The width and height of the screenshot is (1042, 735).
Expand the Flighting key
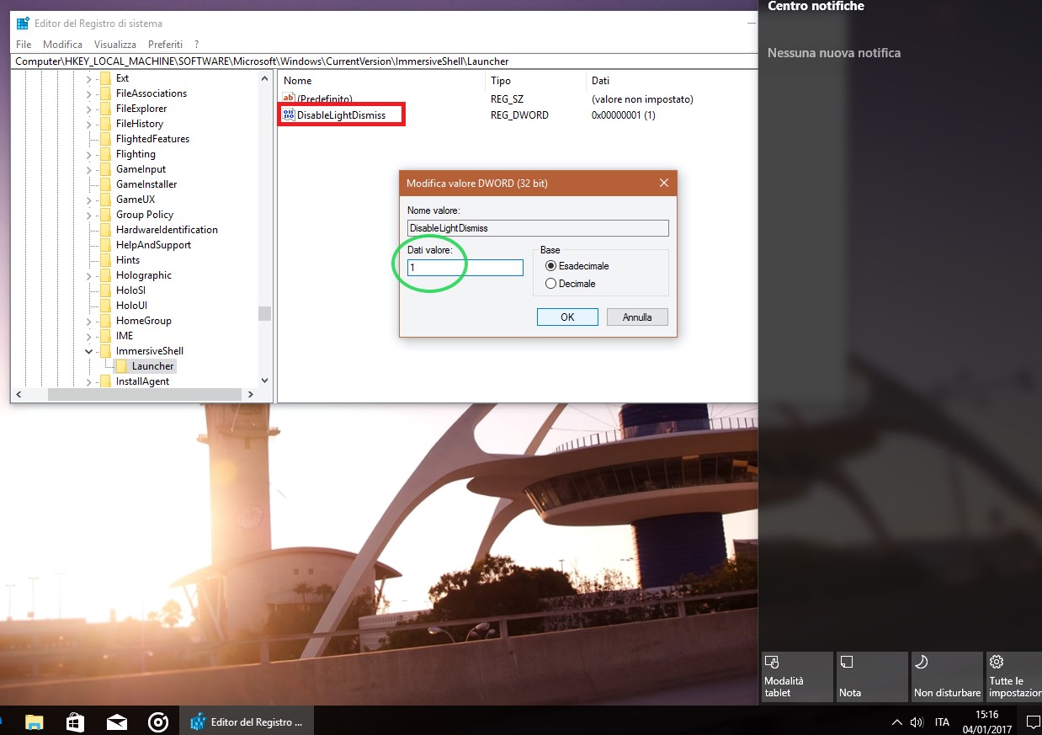[x=88, y=154]
